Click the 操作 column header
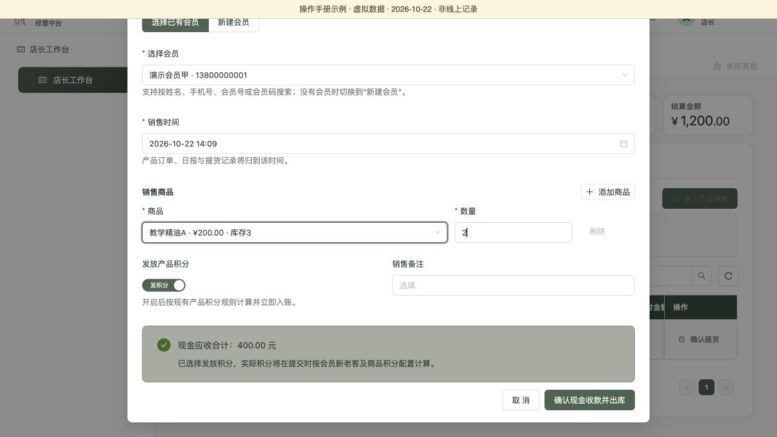This screenshot has height=437, width=777. coord(701,307)
